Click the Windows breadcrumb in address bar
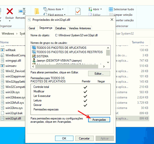 (x=8, y=34)
